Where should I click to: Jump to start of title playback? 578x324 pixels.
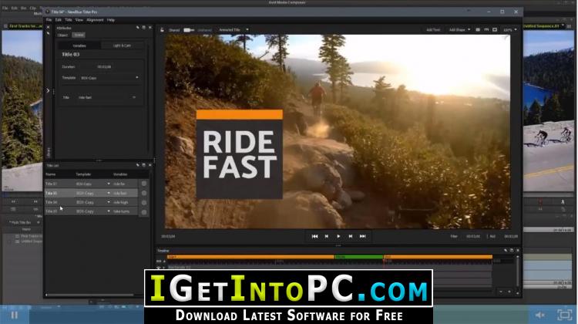tap(314, 236)
